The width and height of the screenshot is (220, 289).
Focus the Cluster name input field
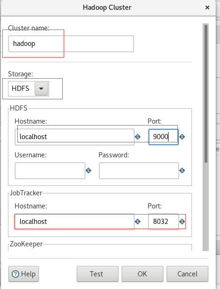tap(71, 44)
